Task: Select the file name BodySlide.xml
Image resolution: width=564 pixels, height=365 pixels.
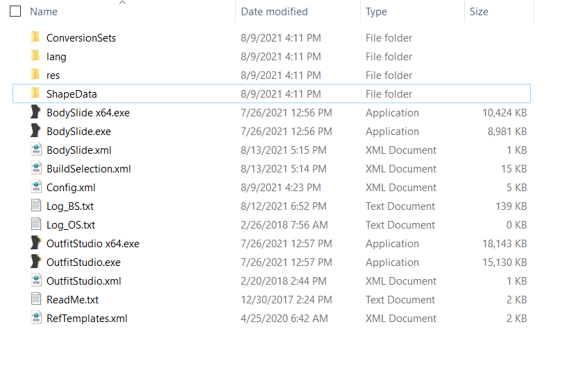Action: tap(79, 150)
